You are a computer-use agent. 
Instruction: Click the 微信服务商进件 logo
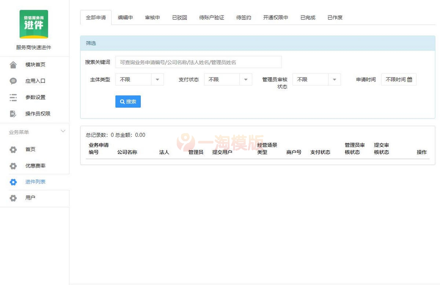tap(34, 24)
